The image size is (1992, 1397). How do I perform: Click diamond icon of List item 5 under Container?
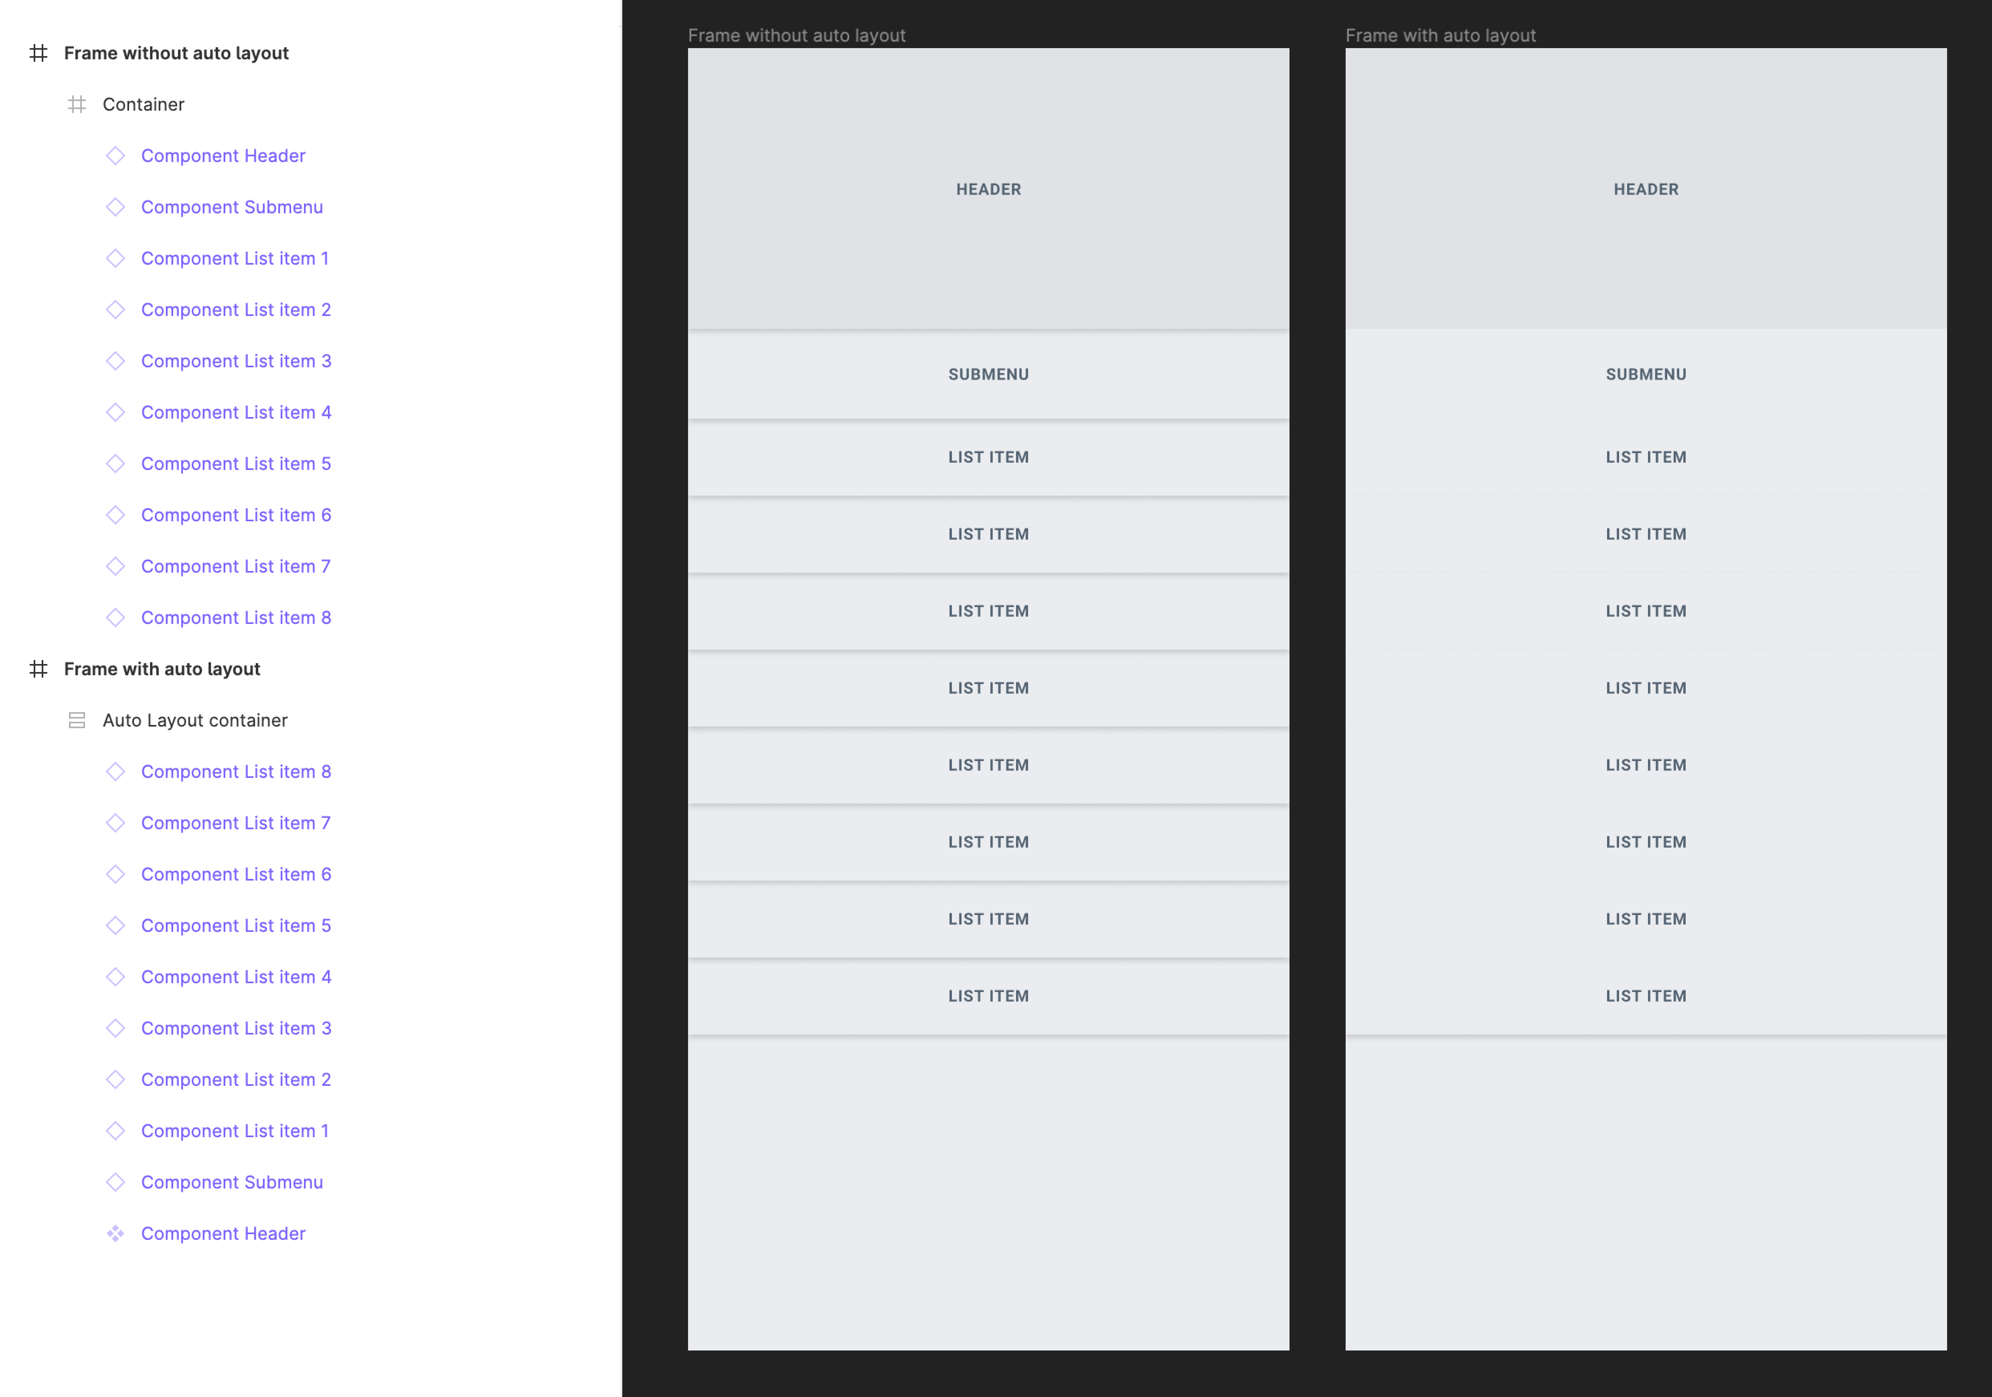tap(115, 464)
